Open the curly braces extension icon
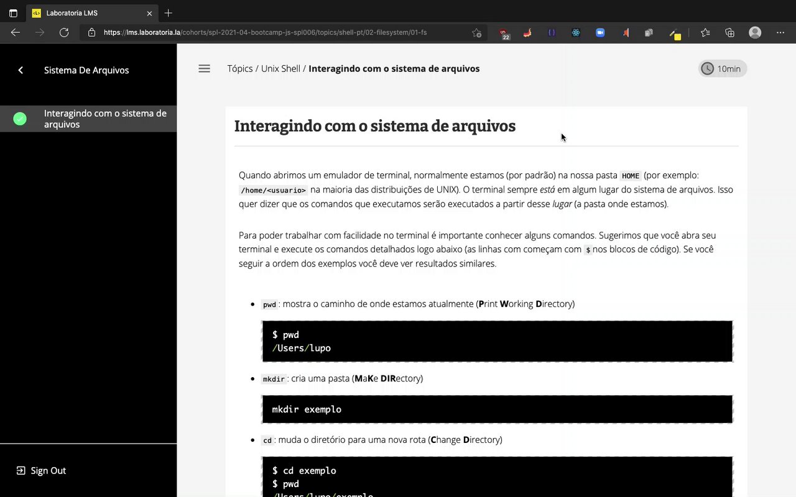Image resolution: width=796 pixels, height=497 pixels. tap(552, 32)
